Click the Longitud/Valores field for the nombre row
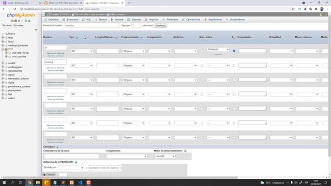 [x=108, y=66]
